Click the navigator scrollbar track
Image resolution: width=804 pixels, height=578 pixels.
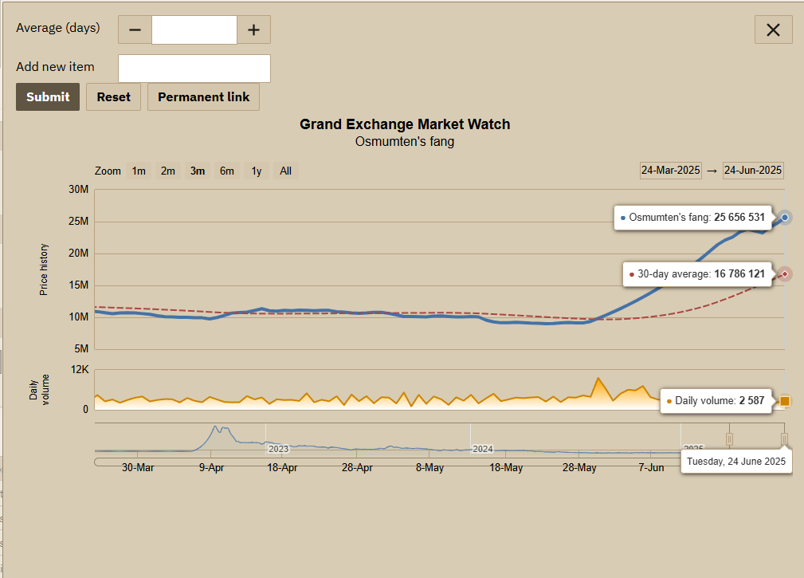click(387, 462)
